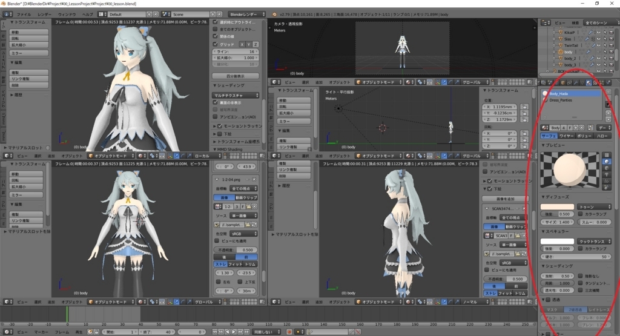Open the ヘルプ menu

pyautogui.click(x=87, y=15)
